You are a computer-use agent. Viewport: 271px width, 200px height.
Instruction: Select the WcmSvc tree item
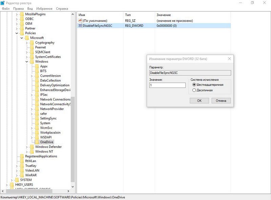(x=46, y=128)
